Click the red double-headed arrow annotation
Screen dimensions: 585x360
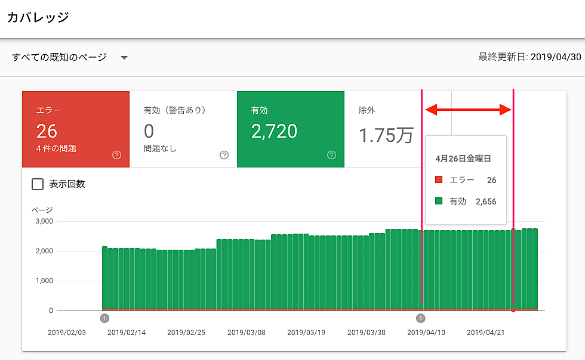469,110
